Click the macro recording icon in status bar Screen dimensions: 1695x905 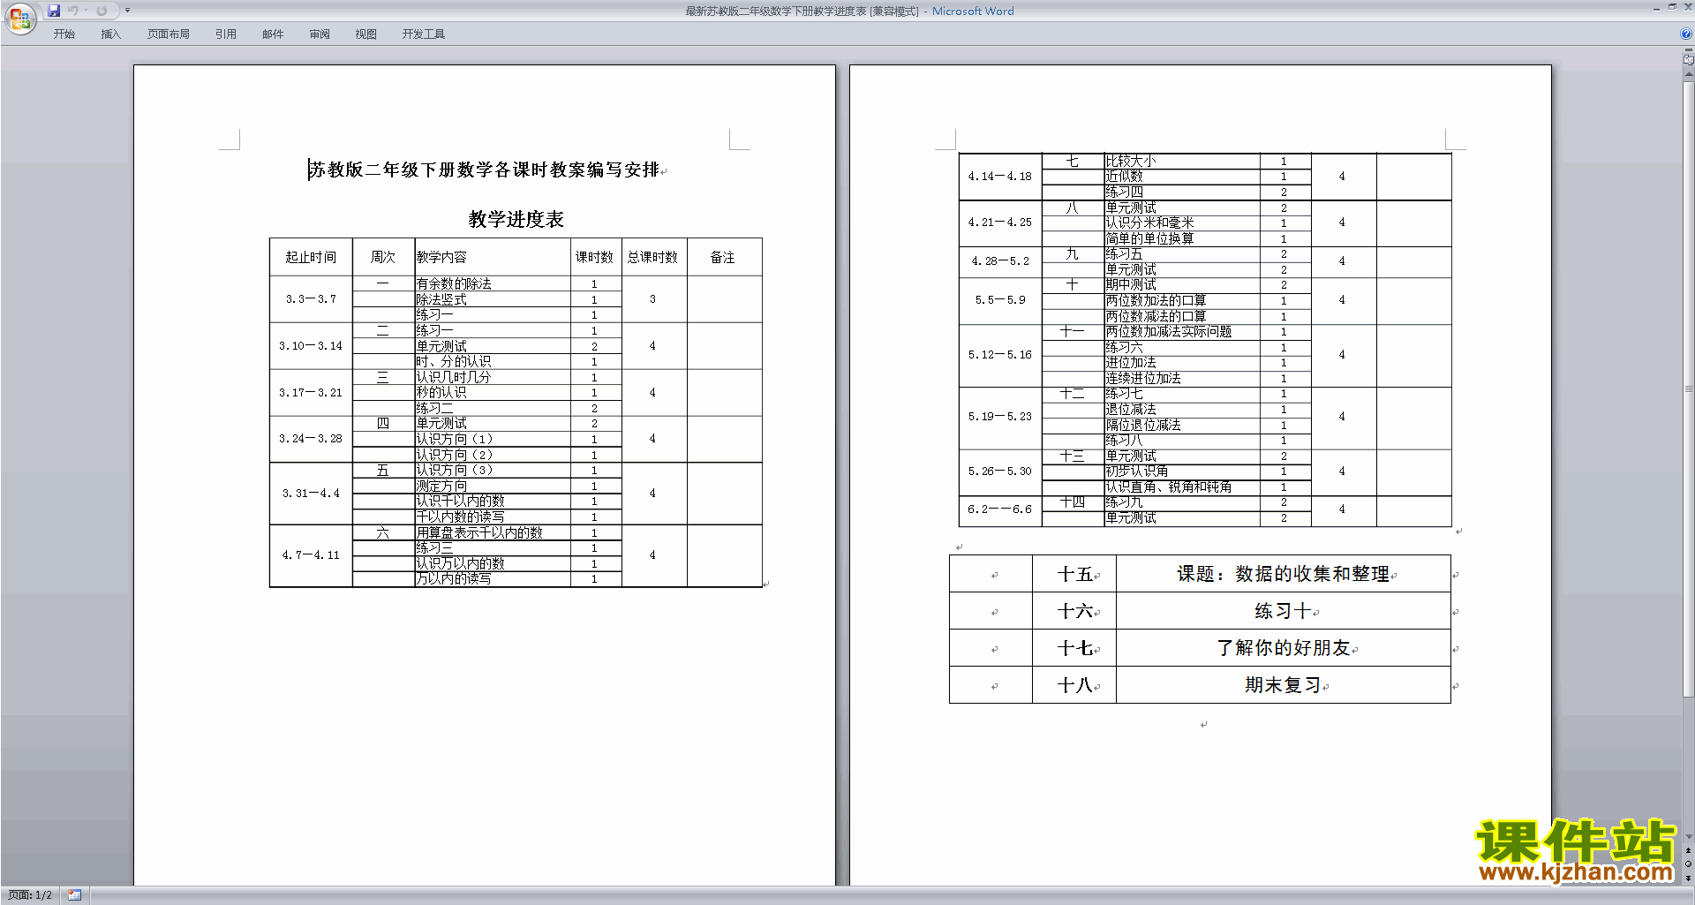[75, 895]
